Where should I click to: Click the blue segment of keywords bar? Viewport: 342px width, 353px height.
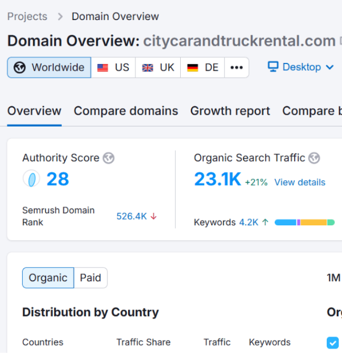286,223
